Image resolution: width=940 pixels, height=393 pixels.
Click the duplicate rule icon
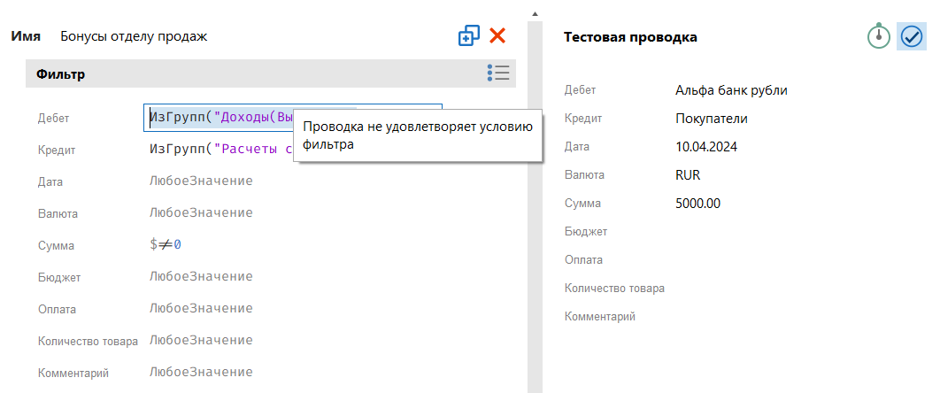pyautogui.click(x=468, y=36)
